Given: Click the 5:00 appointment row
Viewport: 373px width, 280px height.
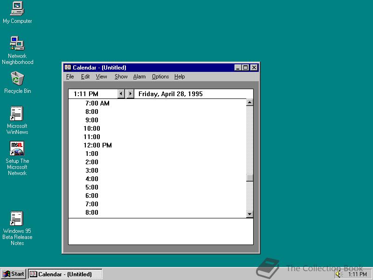Looking at the screenshot, I should point(157,187).
